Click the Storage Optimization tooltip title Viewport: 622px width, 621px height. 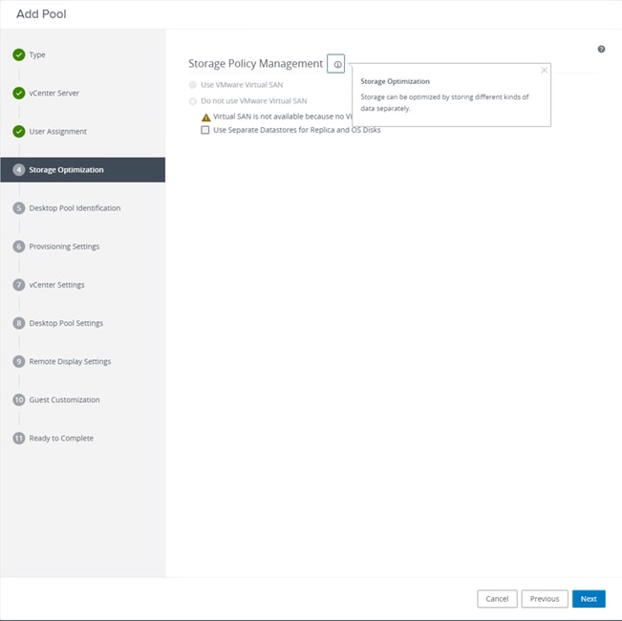pos(396,81)
